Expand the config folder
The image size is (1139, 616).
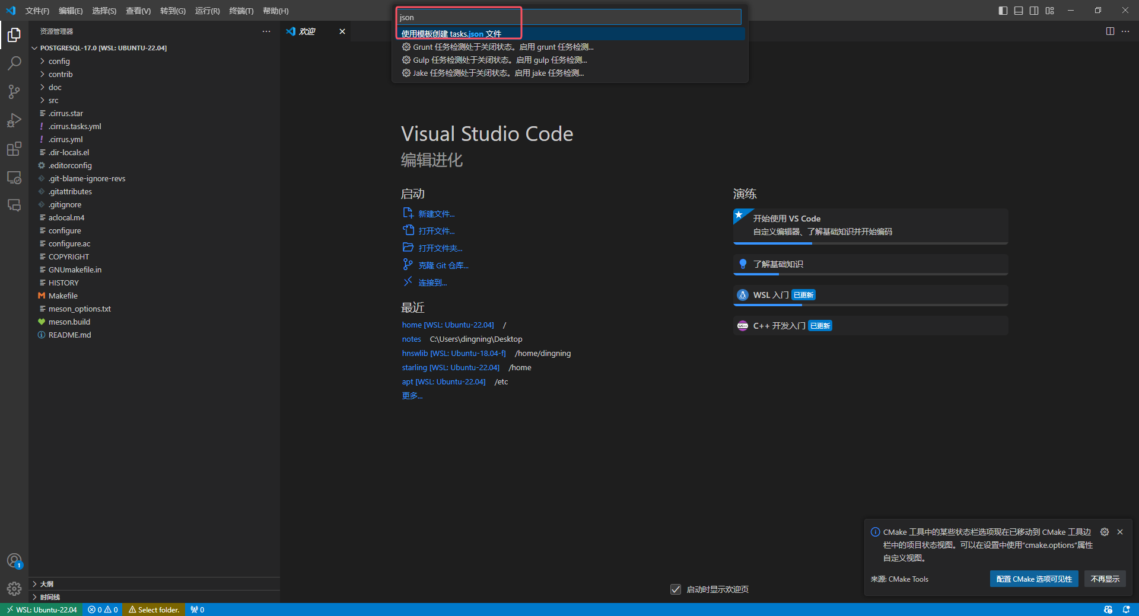pyautogui.click(x=59, y=61)
